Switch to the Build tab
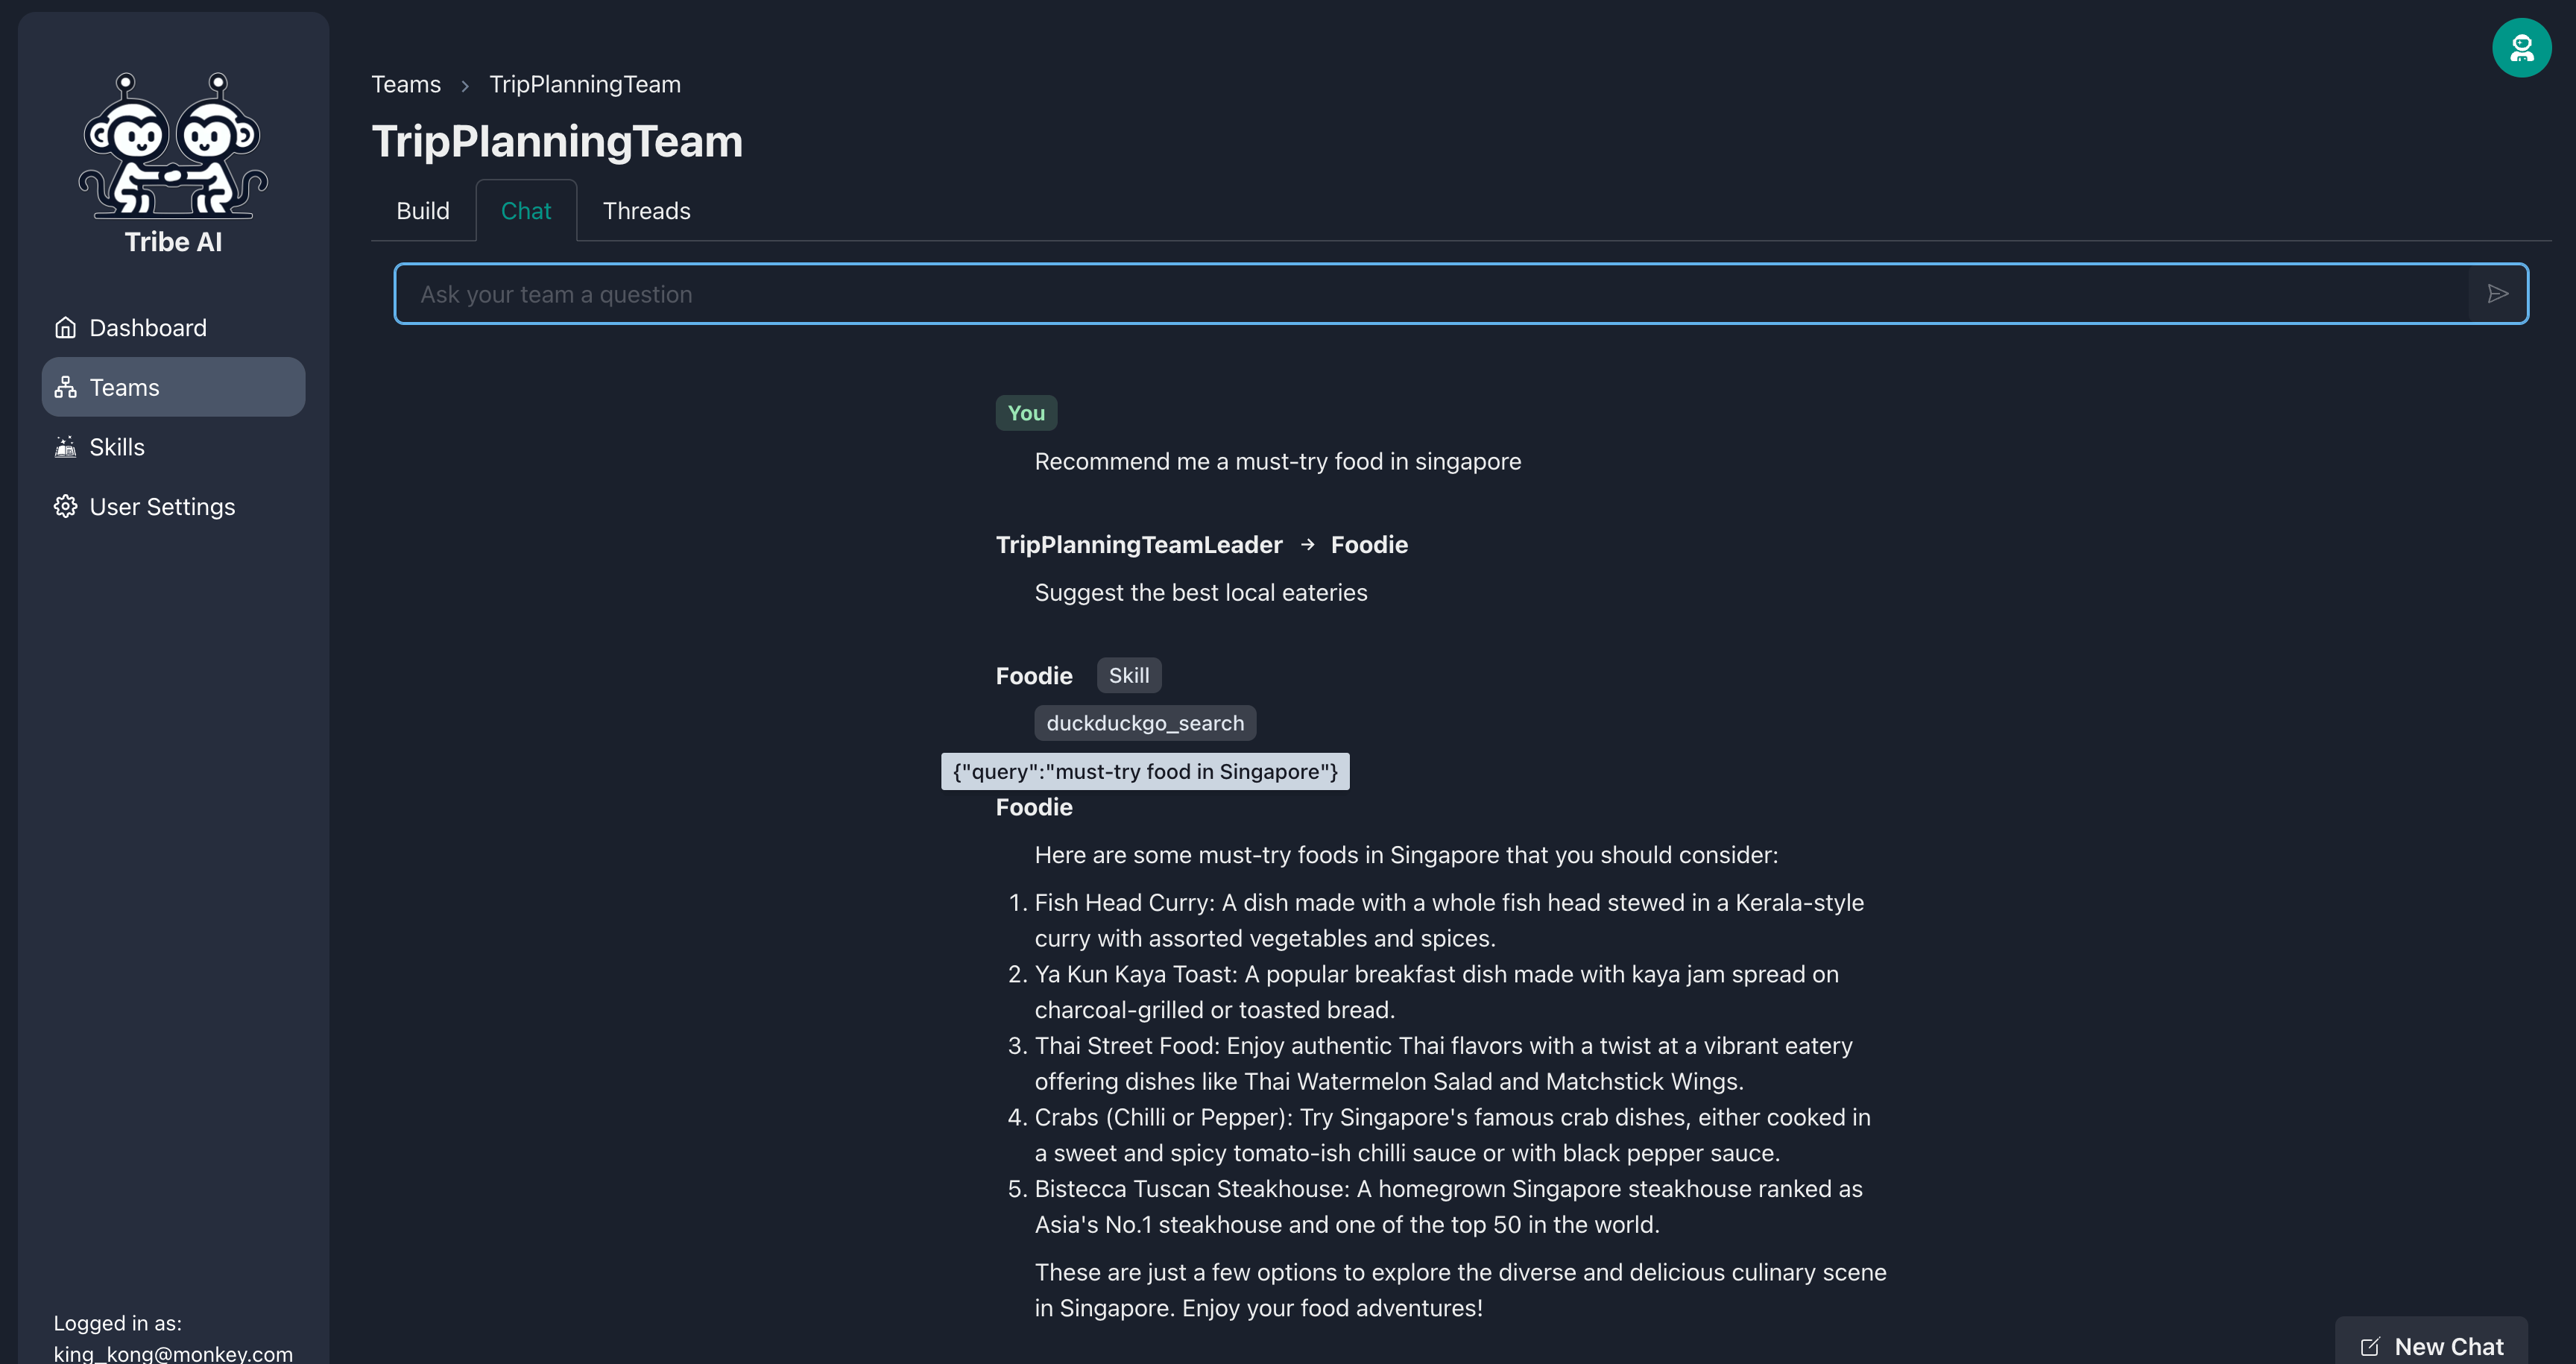The width and height of the screenshot is (2576, 1364). click(423, 211)
